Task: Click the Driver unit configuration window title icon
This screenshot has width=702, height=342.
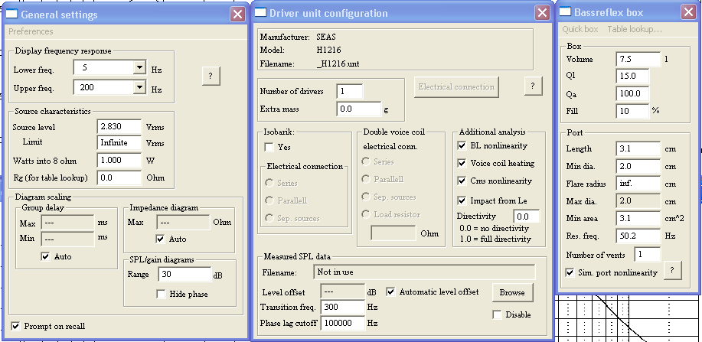Action: 260,12
